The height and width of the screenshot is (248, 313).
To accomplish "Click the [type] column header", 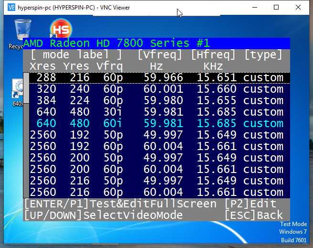I will click(x=263, y=54).
